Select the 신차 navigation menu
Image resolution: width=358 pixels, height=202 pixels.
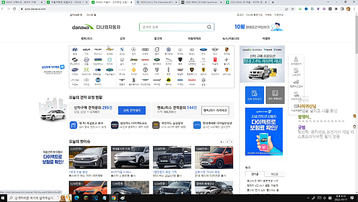click(x=122, y=39)
